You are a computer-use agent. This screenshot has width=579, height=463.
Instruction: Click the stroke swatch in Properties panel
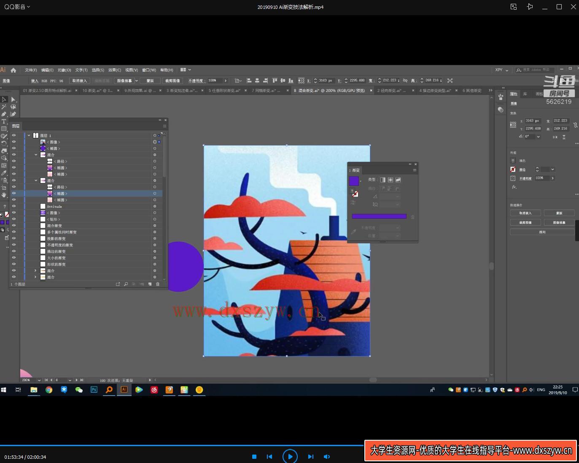(x=513, y=170)
